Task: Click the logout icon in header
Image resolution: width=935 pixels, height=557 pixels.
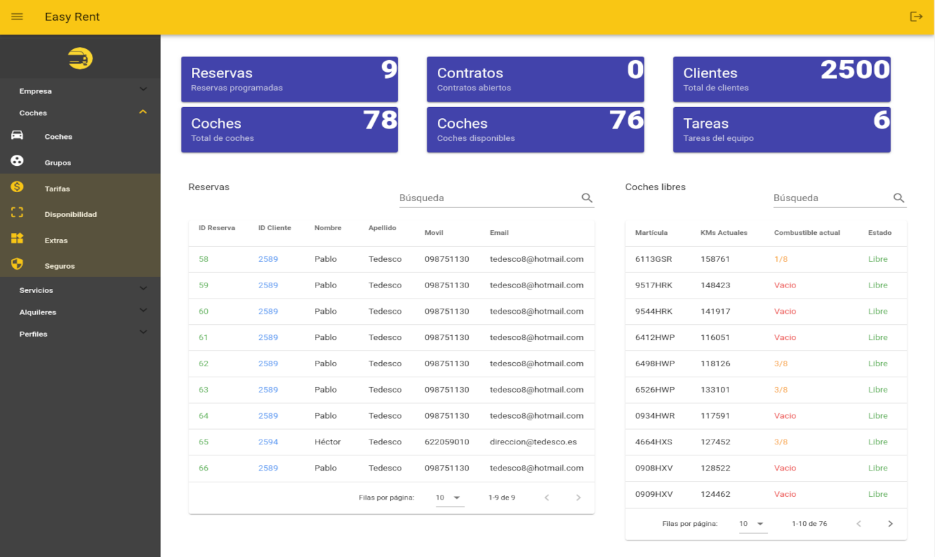Action: (916, 17)
